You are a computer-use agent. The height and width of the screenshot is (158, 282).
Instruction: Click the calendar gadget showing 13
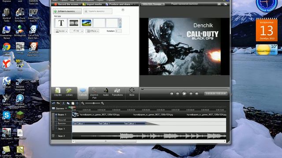click(267, 29)
